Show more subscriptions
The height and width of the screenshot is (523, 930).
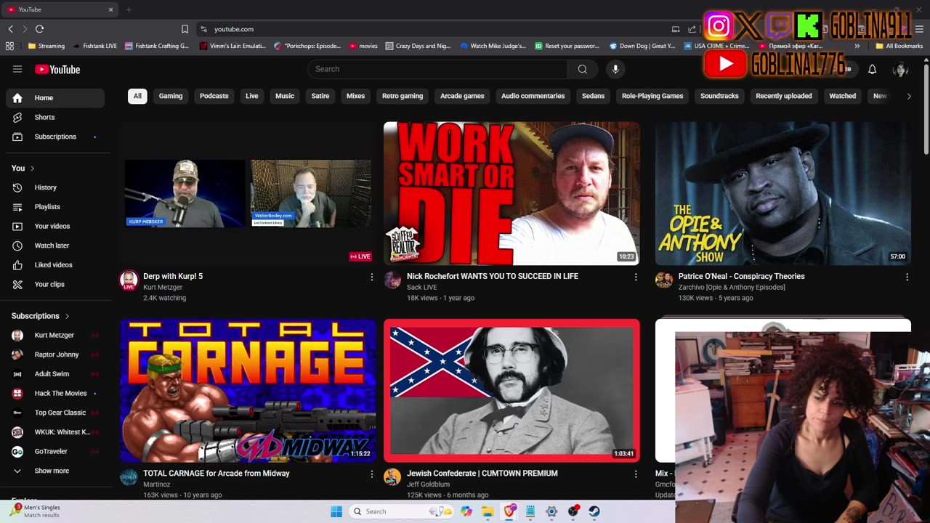click(55, 471)
